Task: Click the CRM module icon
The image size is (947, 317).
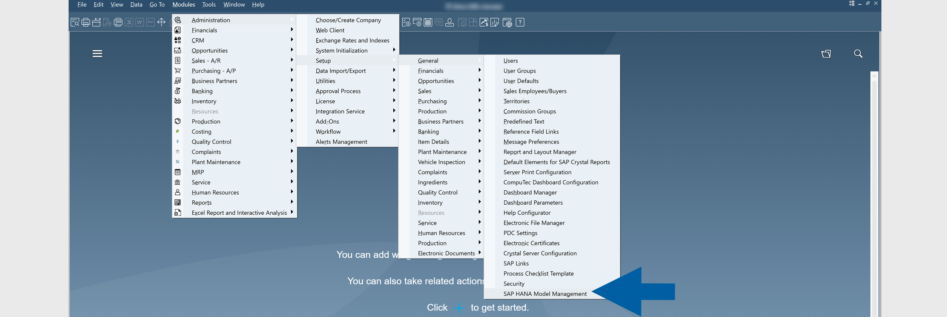Action: 177,40
